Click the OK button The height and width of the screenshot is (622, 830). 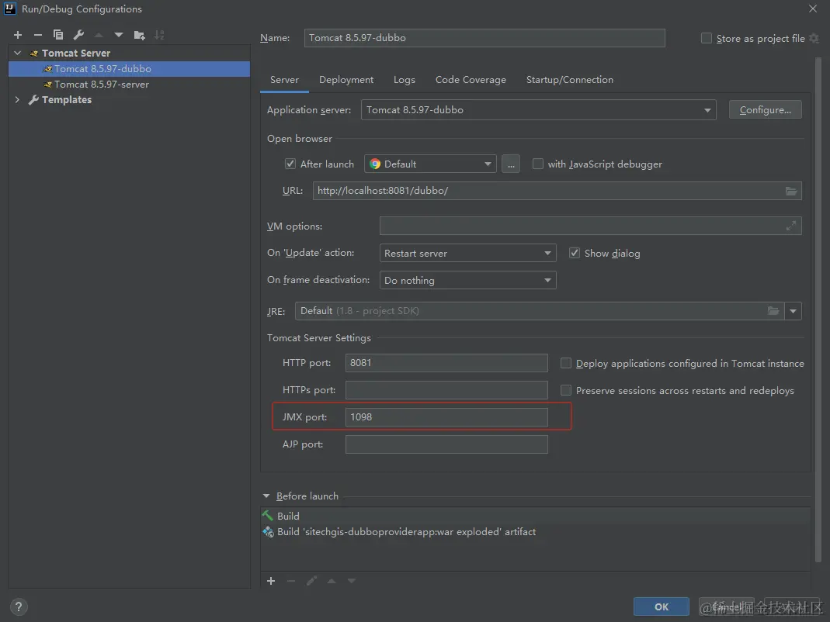click(662, 606)
